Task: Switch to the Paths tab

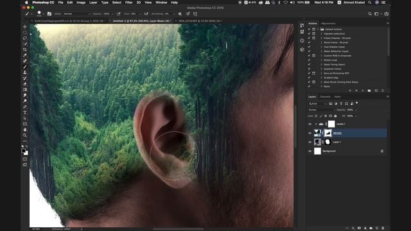Action: point(337,97)
